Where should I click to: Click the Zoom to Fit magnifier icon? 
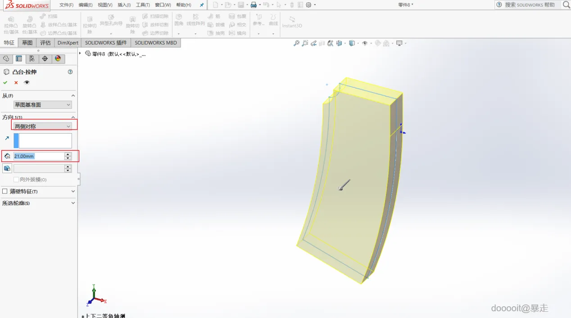(x=296, y=43)
